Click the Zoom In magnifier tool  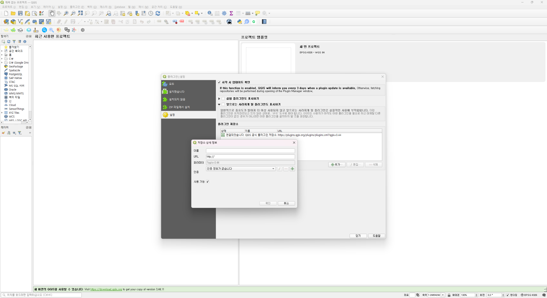pos(66,13)
